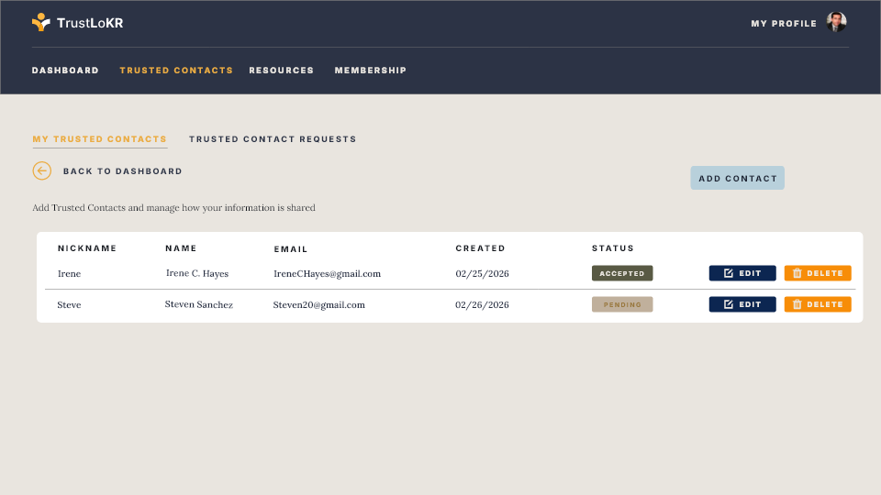Click the Add Contact button
Image resolution: width=881 pixels, height=495 pixels.
(x=737, y=178)
